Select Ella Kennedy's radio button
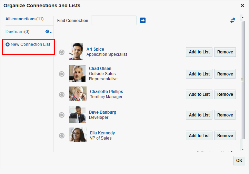The width and height of the screenshot is (249, 174). [62, 135]
